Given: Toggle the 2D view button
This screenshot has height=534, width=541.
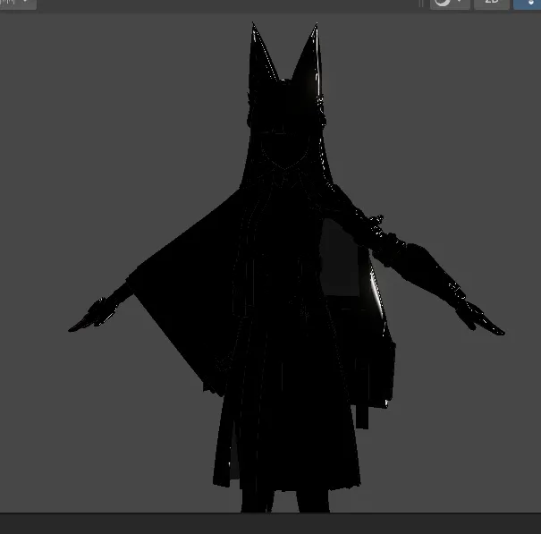Looking at the screenshot, I should click(x=491, y=3).
